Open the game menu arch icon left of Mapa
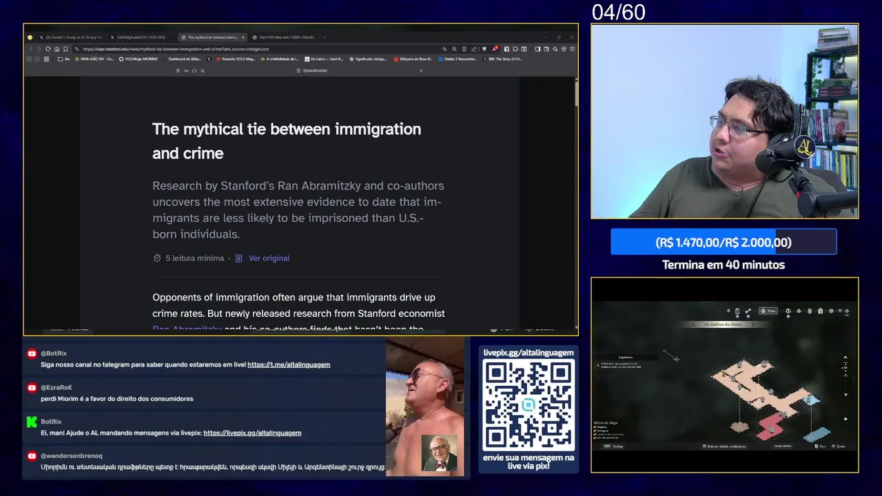Viewport: 882px width, 496px height. (737, 311)
